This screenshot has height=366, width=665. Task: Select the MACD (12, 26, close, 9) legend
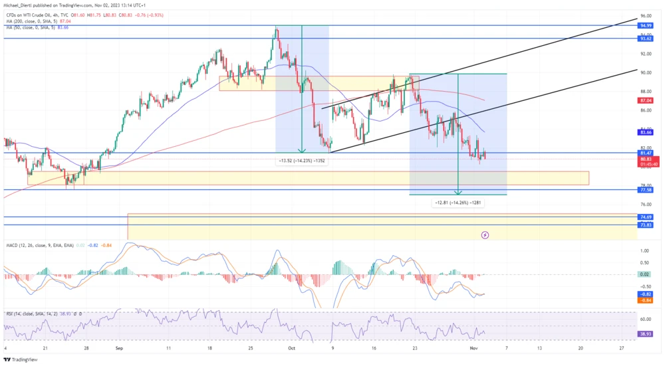pos(59,245)
